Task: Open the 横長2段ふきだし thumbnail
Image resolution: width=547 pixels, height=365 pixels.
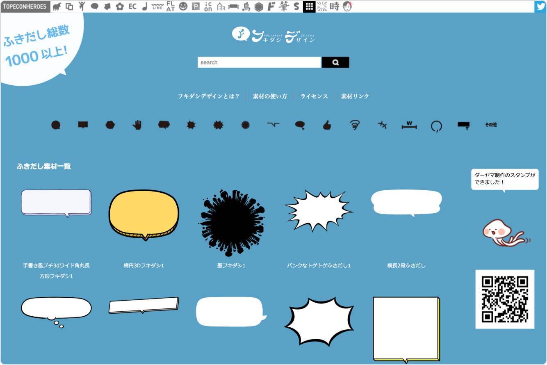Action: pos(406,203)
